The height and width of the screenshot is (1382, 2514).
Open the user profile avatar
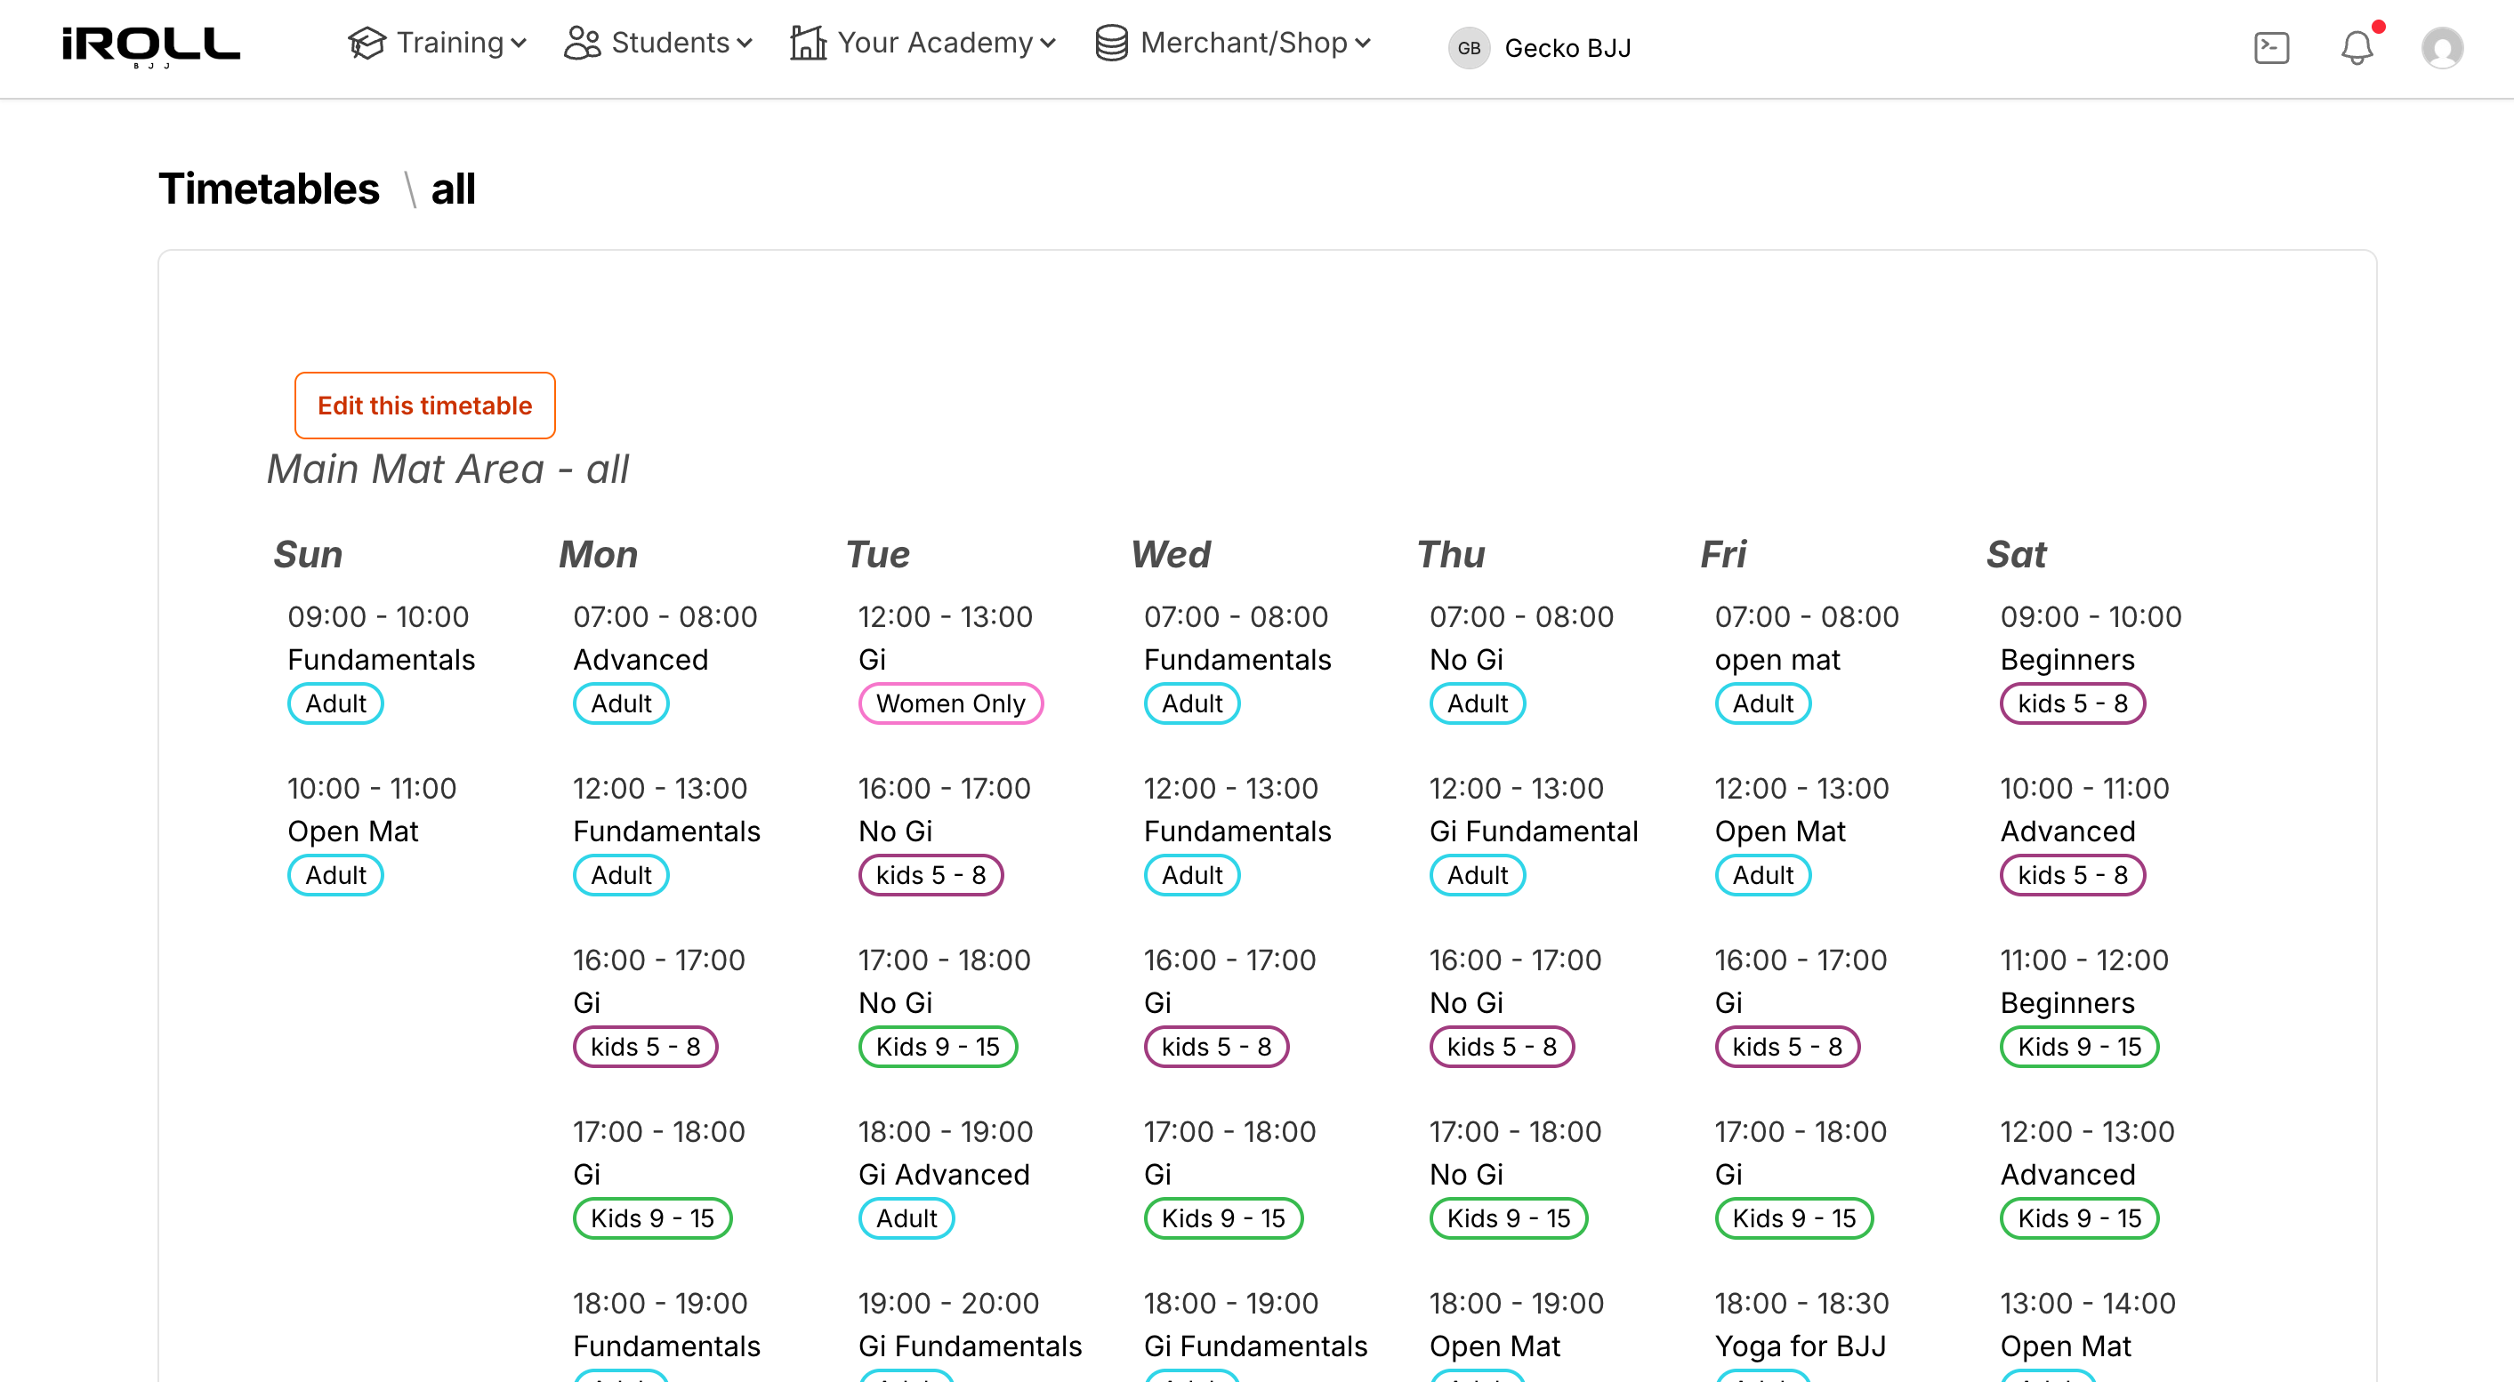[2442, 48]
